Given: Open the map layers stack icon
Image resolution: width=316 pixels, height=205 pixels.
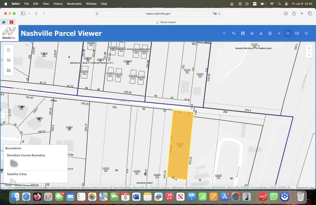Looking at the screenshot, I should [x=252, y=34].
